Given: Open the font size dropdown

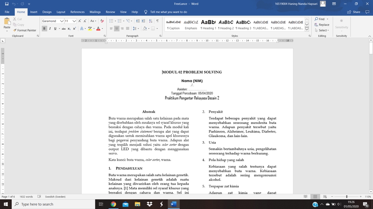Looking at the screenshot, I should tap(74, 21).
